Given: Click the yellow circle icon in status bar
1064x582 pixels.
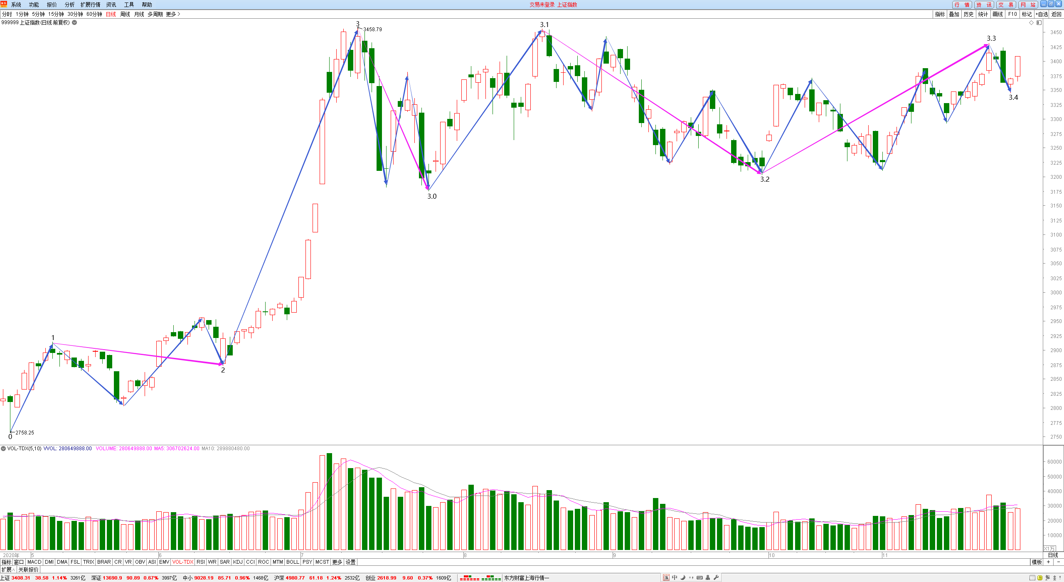Looking at the screenshot, I should 1040,578.
